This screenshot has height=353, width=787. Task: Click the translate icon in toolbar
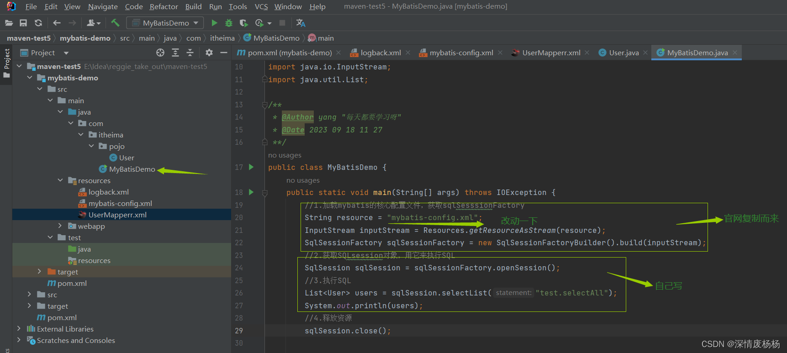point(301,23)
